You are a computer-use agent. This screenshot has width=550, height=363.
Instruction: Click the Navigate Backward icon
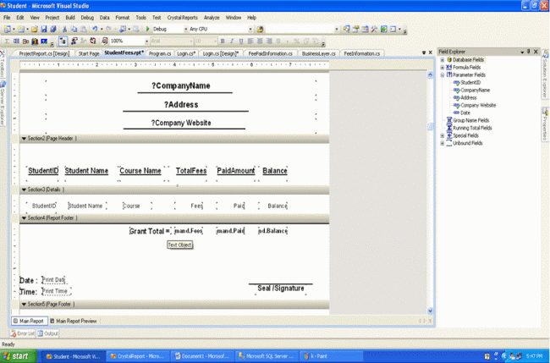click(123, 29)
